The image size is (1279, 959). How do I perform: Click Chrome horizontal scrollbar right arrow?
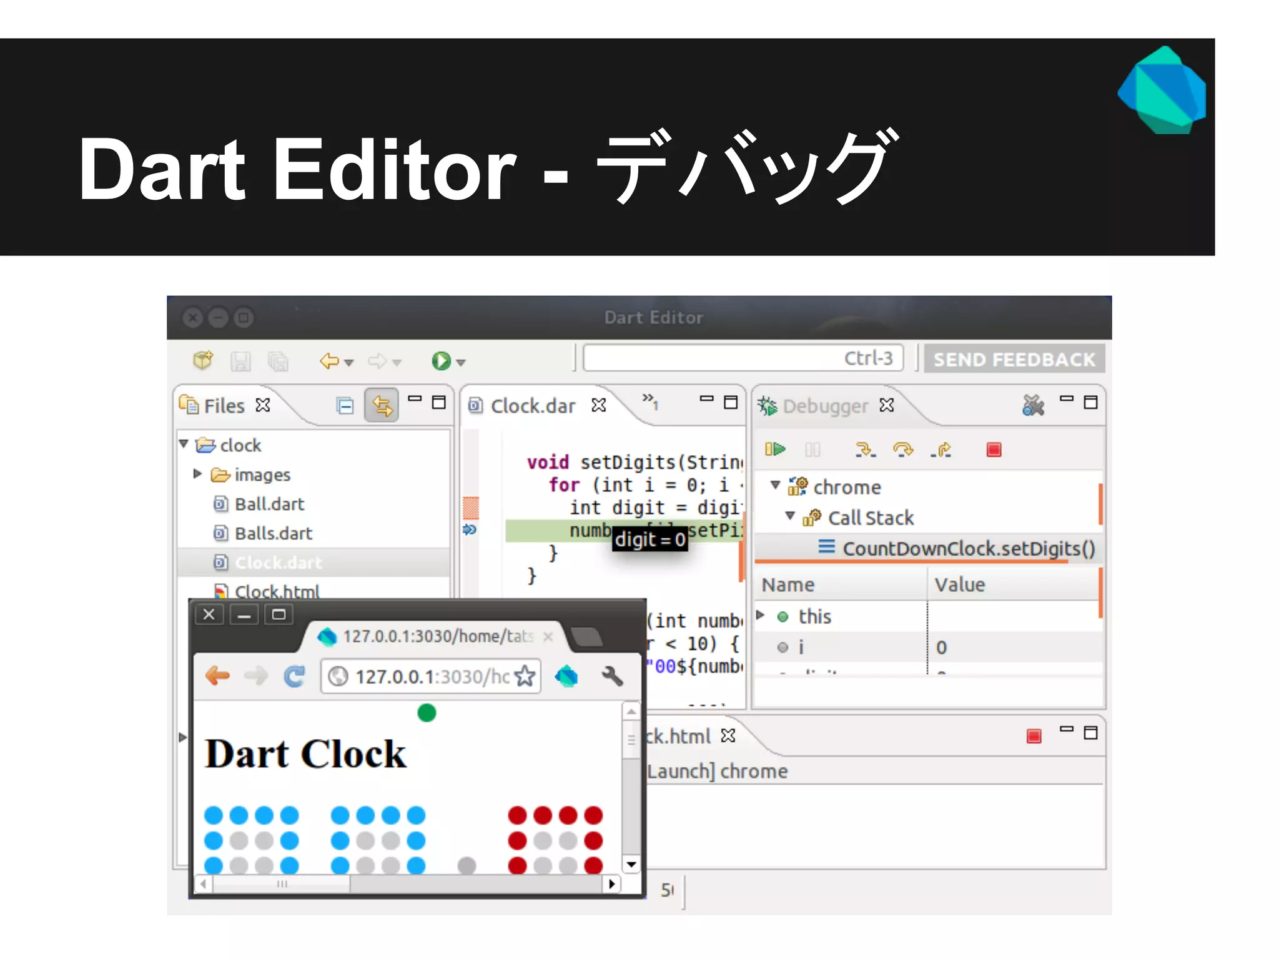(612, 883)
